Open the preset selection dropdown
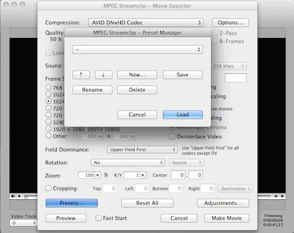 [x=137, y=50]
